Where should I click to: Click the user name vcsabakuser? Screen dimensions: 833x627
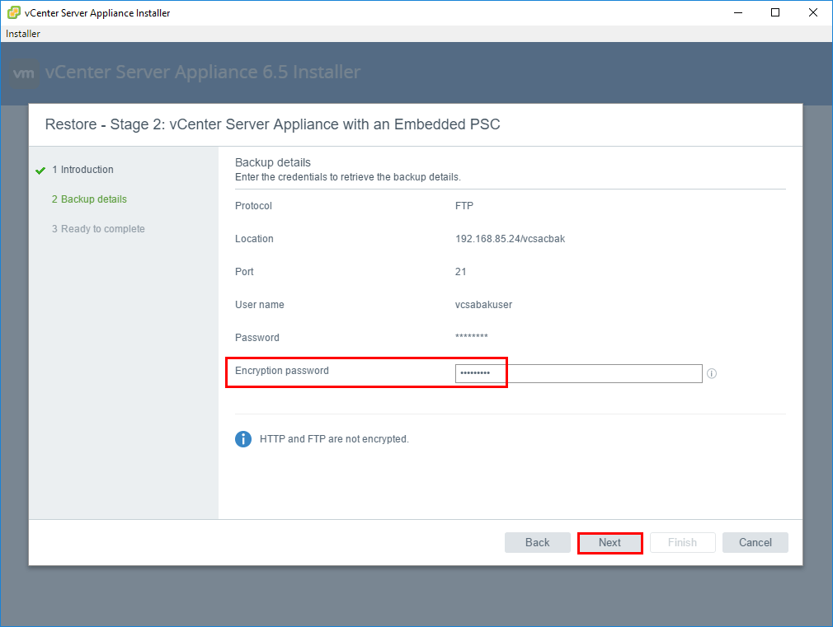(483, 305)
